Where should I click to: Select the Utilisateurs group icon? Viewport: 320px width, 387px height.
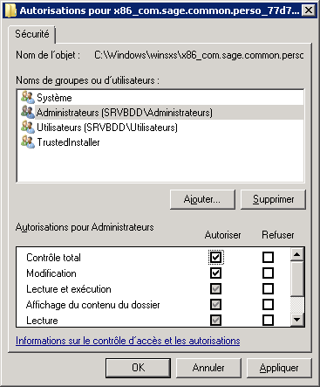[x=28, y=127]
